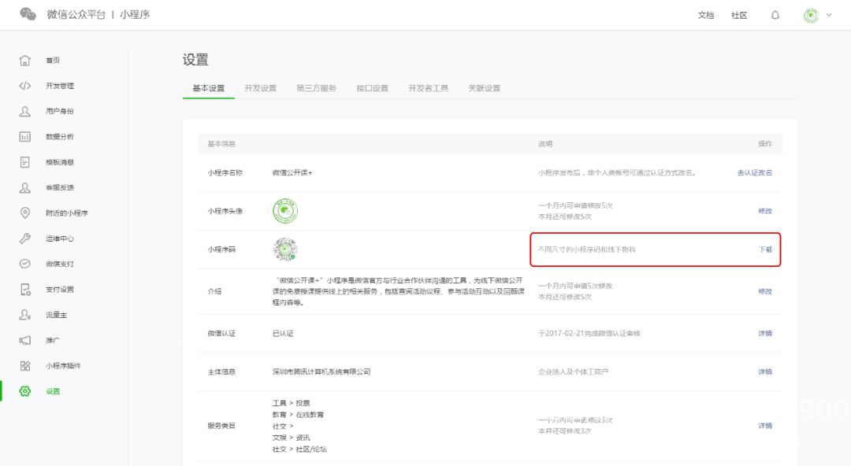Click the 教育 > 在线教育 category line
Screen dimensions: 851x466
(298, 415)
